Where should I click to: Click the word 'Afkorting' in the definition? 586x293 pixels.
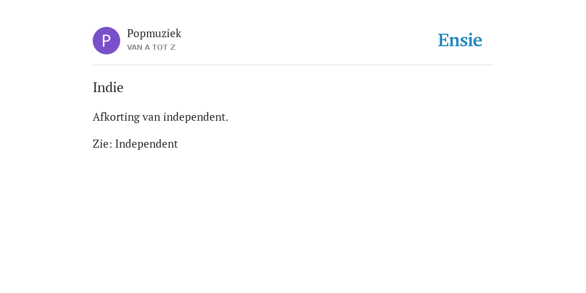click(x=116, y=117)
